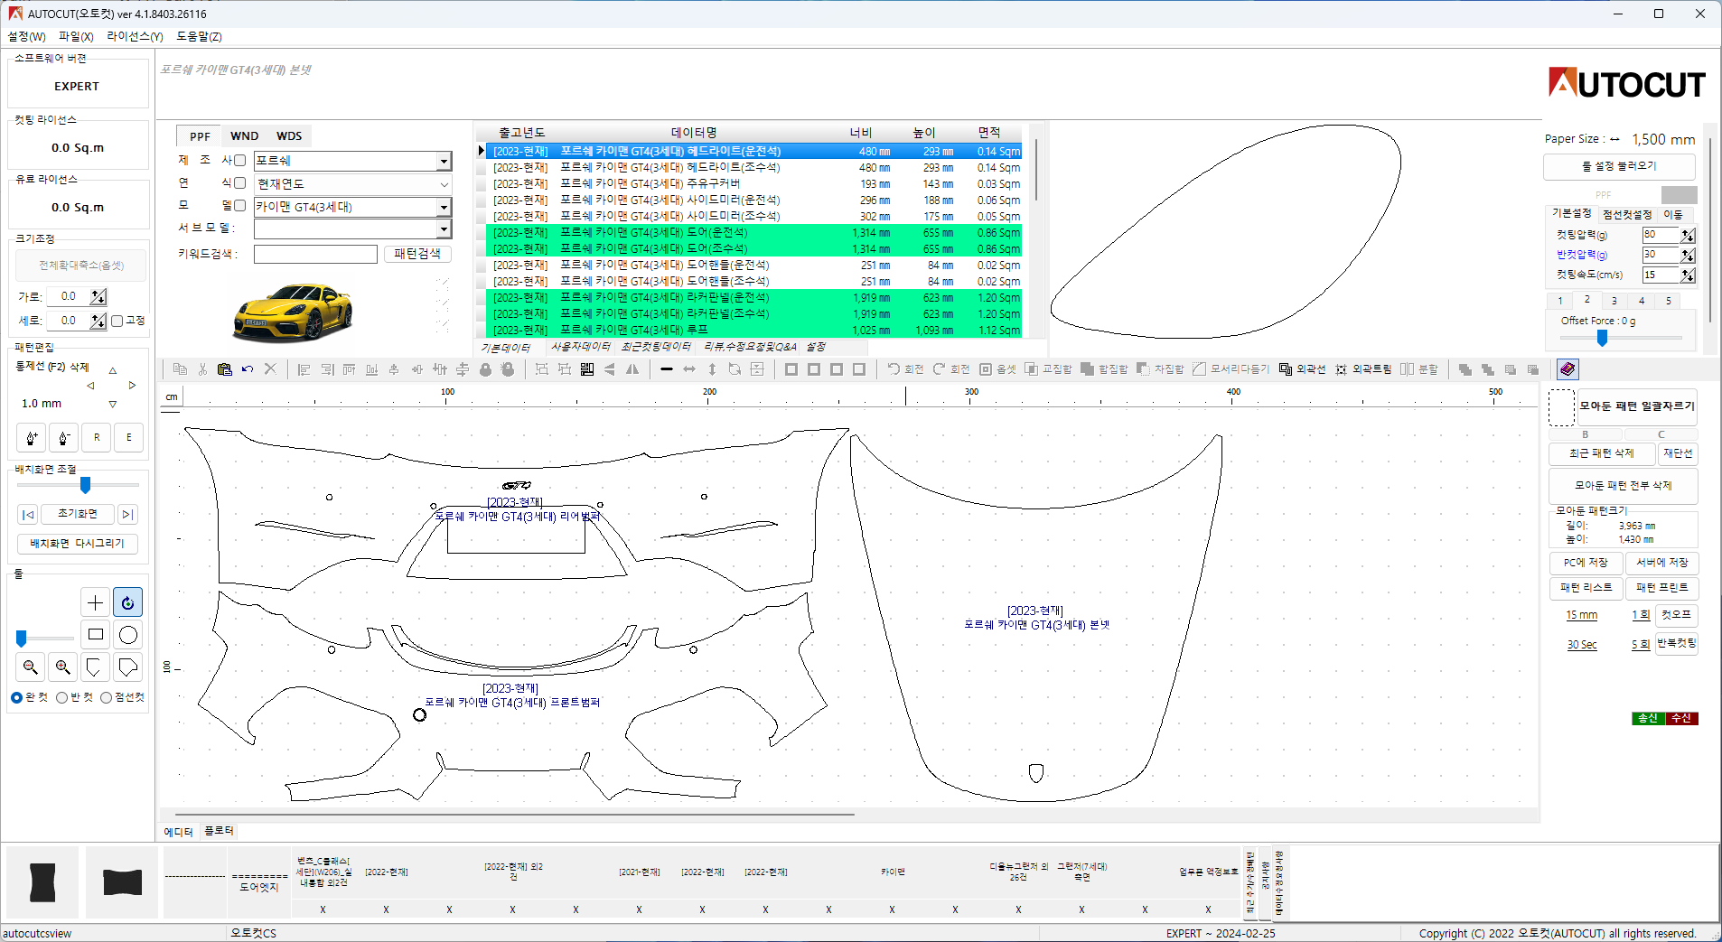Click the 모서리다듬기 corner trim tool
Image resolution: width=1722 pixels, height=942 pixels.
pyautogui.click(x=1231, y=369)
